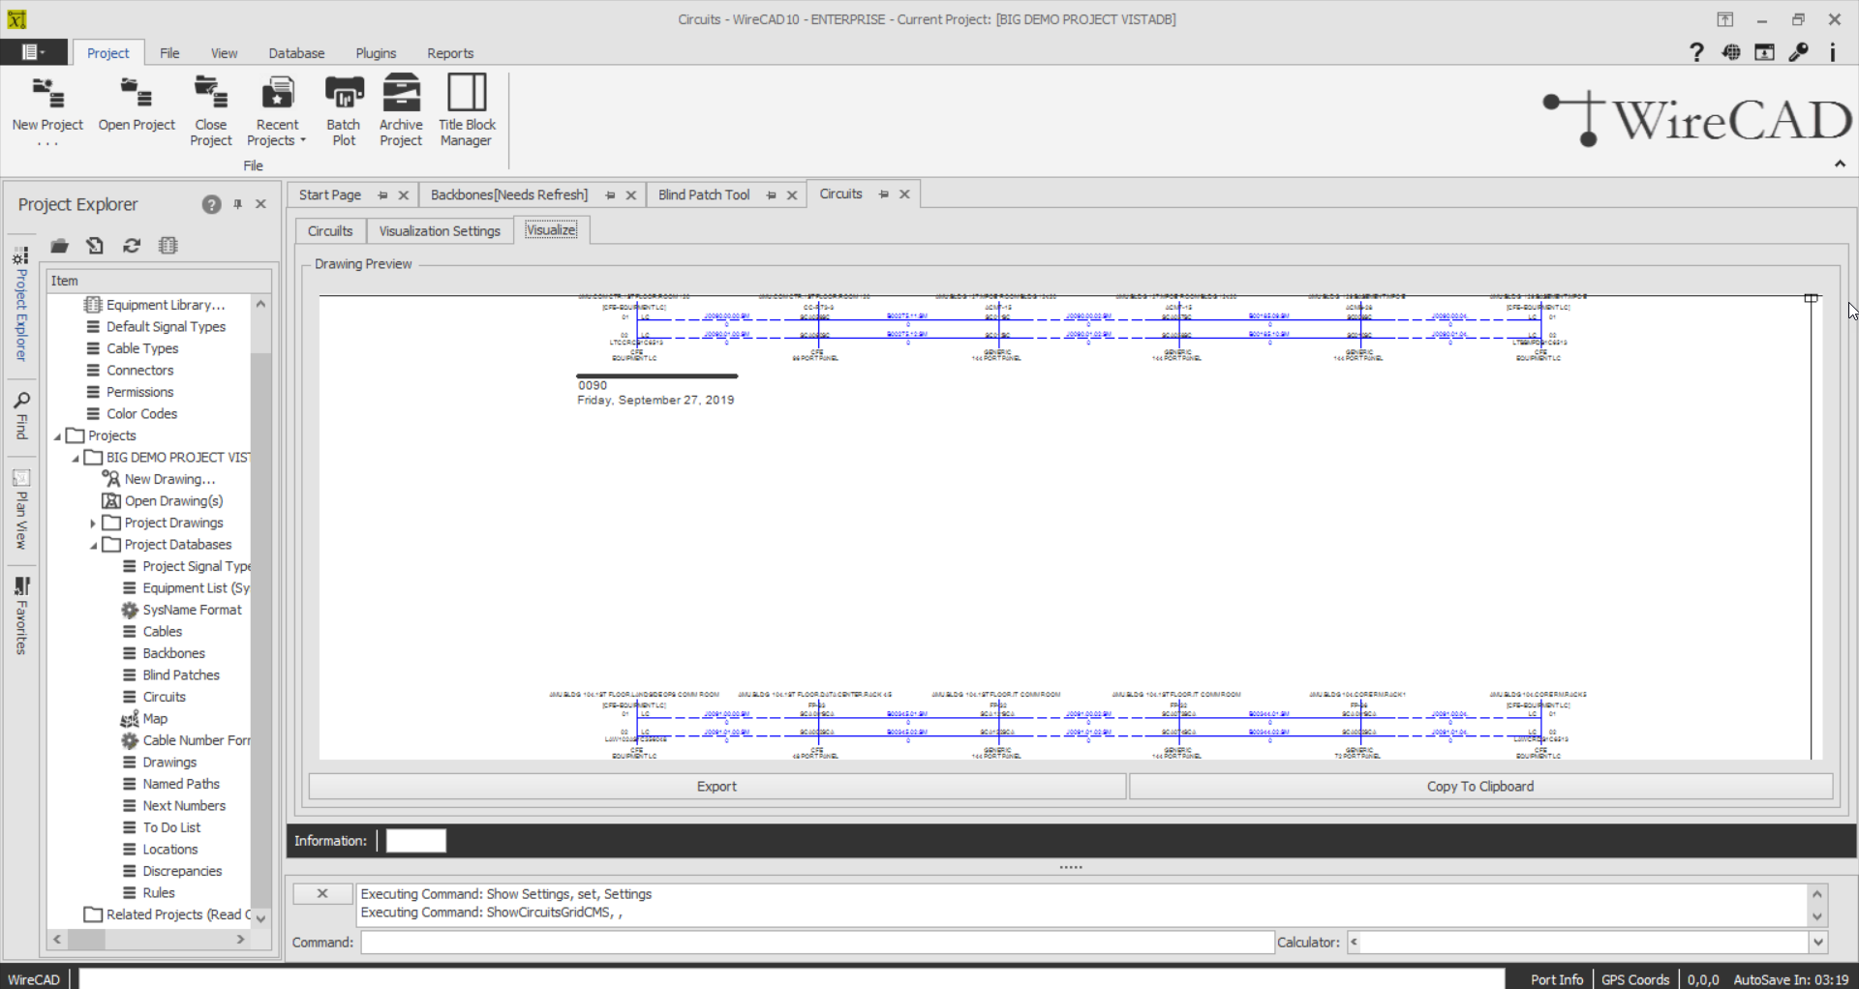The image size is (1859, 989).
Task: Select Discrepancies tree item
Action: tap(171, 871)
